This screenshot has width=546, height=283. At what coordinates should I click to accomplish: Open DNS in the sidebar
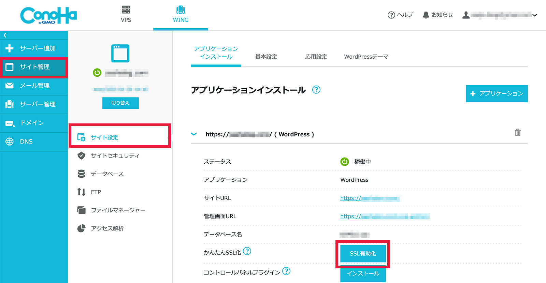(34, 141)
